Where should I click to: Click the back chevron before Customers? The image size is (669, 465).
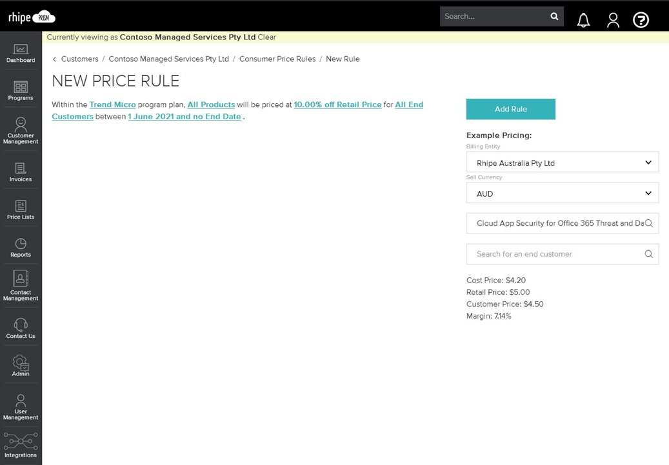click(x=54, y=59)
